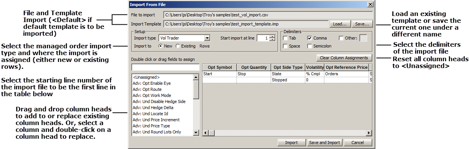Click the Opt Side Type column header
This screenshot has height=149, width=469.
coord(288,67)
